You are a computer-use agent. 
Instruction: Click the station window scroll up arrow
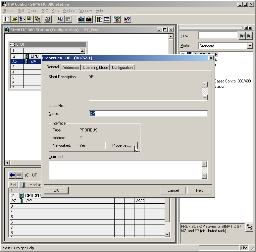point(171,36)
